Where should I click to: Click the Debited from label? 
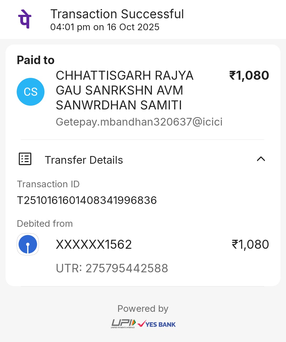pos(45,224)
